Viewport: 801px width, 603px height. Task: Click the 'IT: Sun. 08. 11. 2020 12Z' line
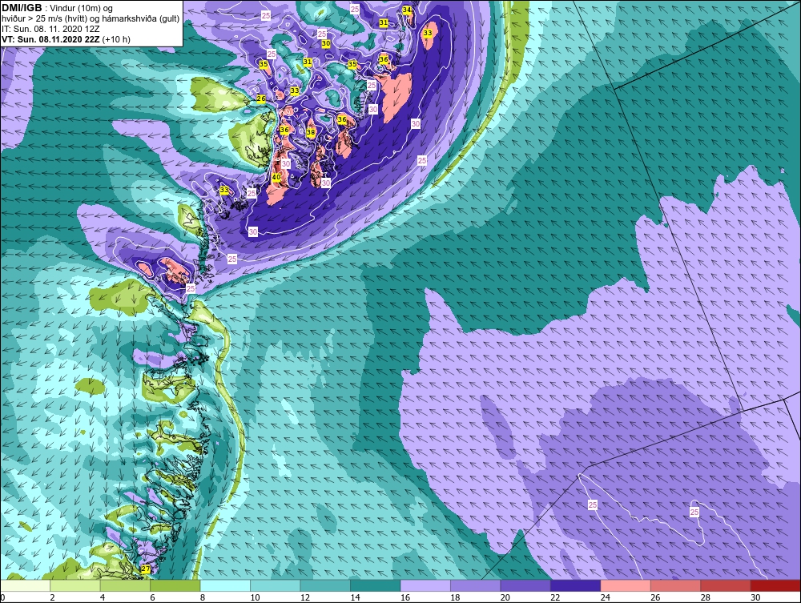tap(50, 29)
